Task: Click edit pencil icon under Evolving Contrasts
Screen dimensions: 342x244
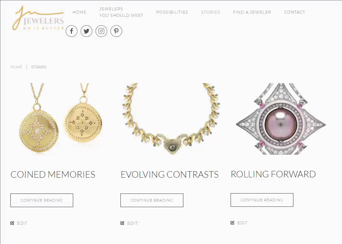Action: click(x=122, y=223)
